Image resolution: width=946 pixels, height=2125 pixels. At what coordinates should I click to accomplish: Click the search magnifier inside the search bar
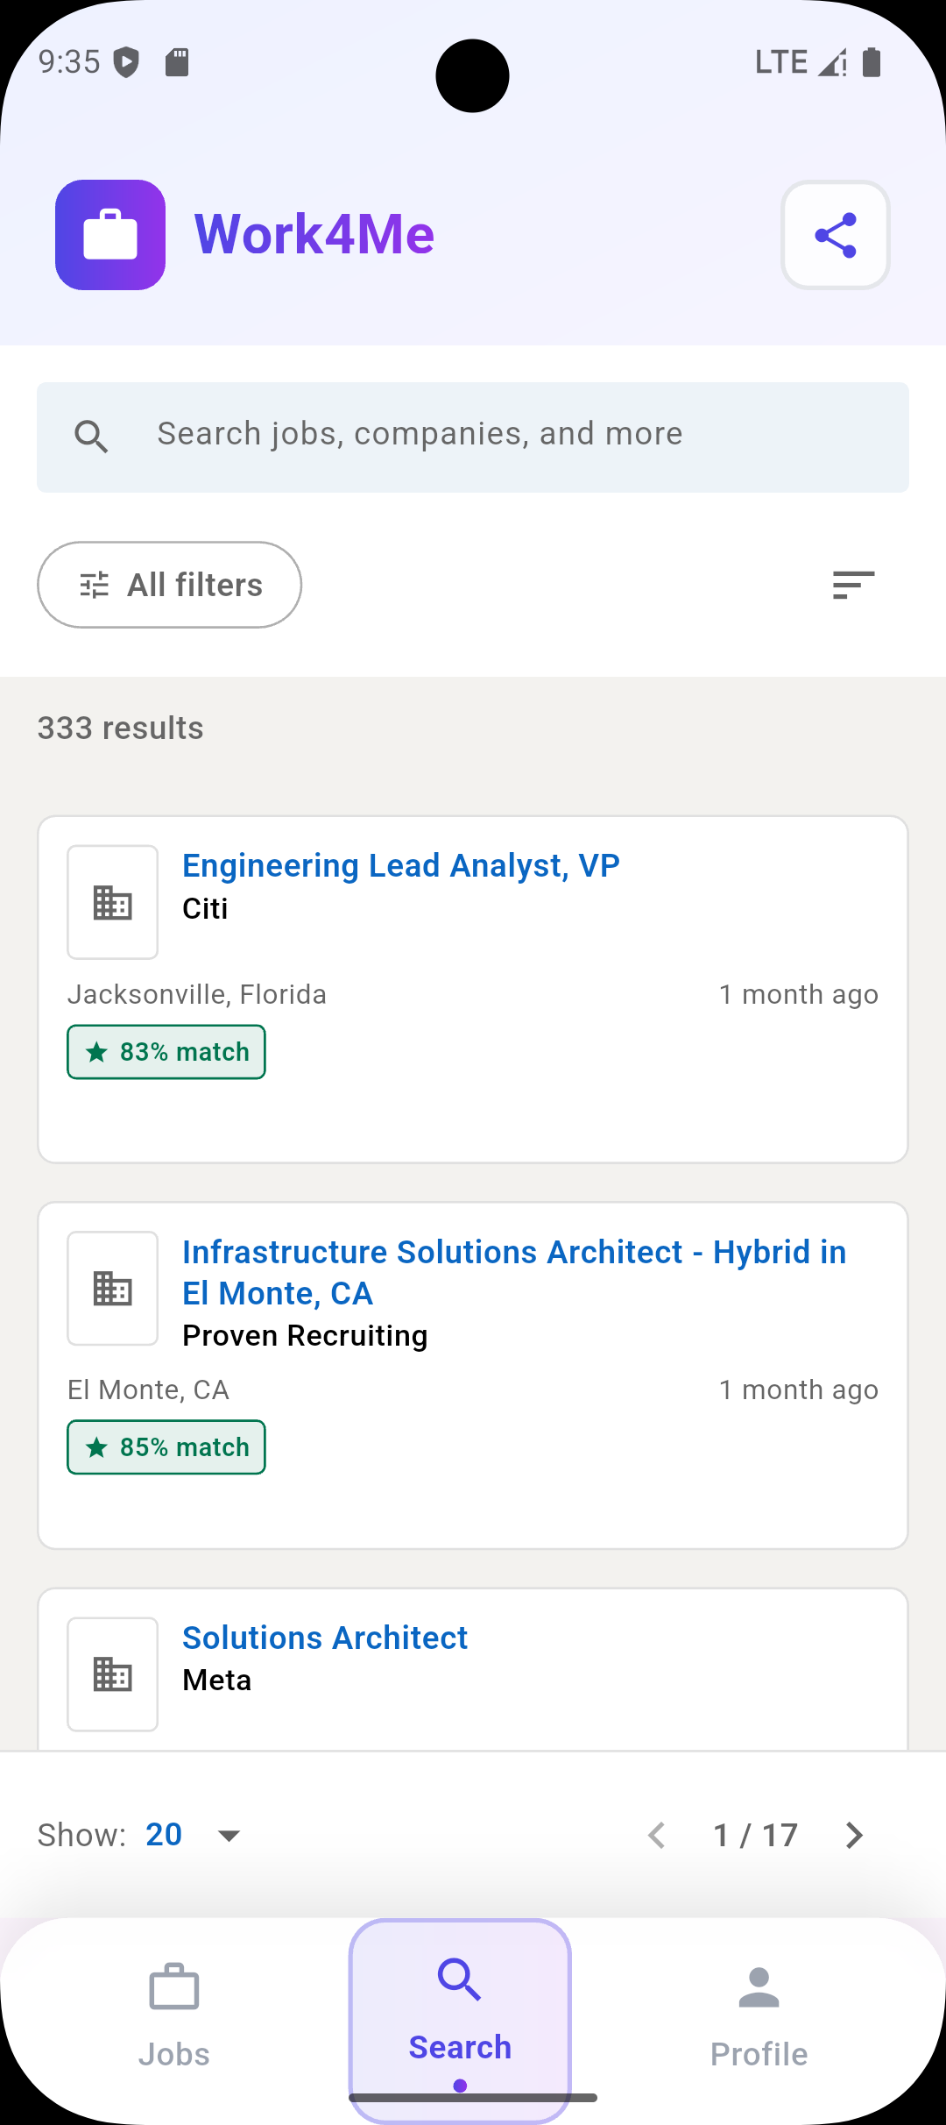(x=92, y=436)
